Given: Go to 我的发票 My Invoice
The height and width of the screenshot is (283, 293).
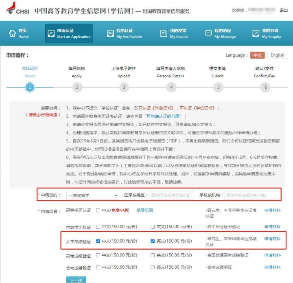Looking at the screenshot, I should tap(174, 33).
